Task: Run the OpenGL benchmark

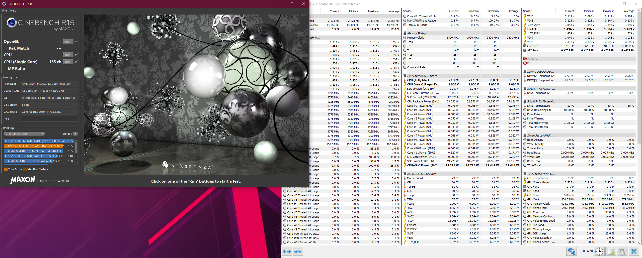Action: pos(68,42)
